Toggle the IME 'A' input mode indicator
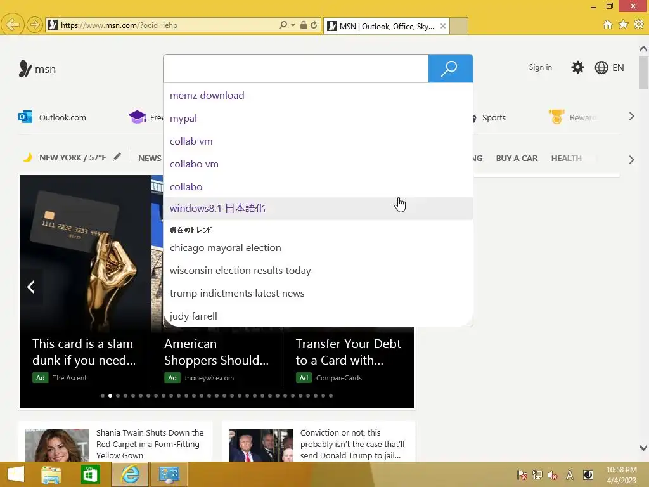The height and width of the screenshot is (487, 649). click(570, 475)
